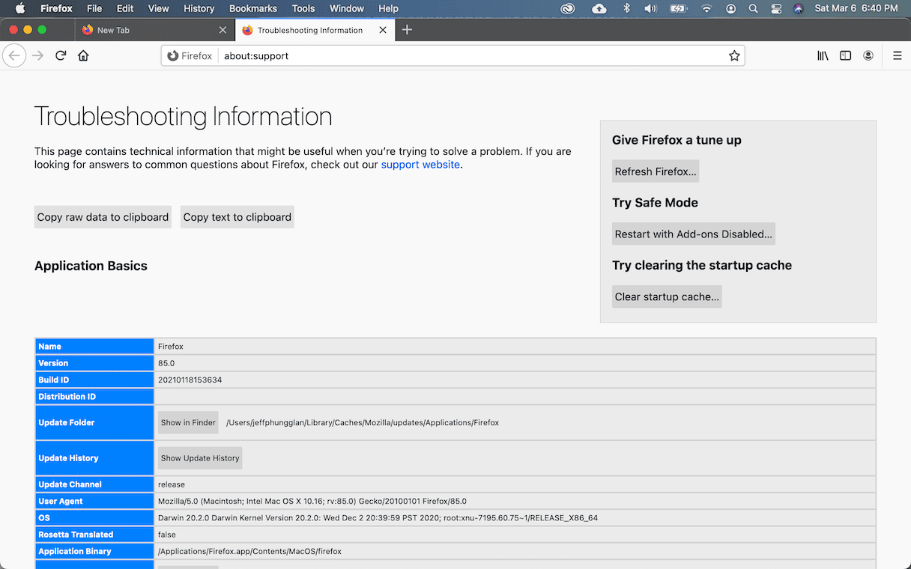The height and width of the screenshot is (569, 911).
Task: Click the back navigation arrow
Action: [x=14, y=55]
